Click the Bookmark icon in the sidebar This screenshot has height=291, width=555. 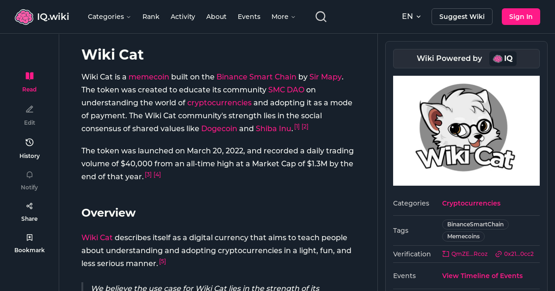coord(29,237)
